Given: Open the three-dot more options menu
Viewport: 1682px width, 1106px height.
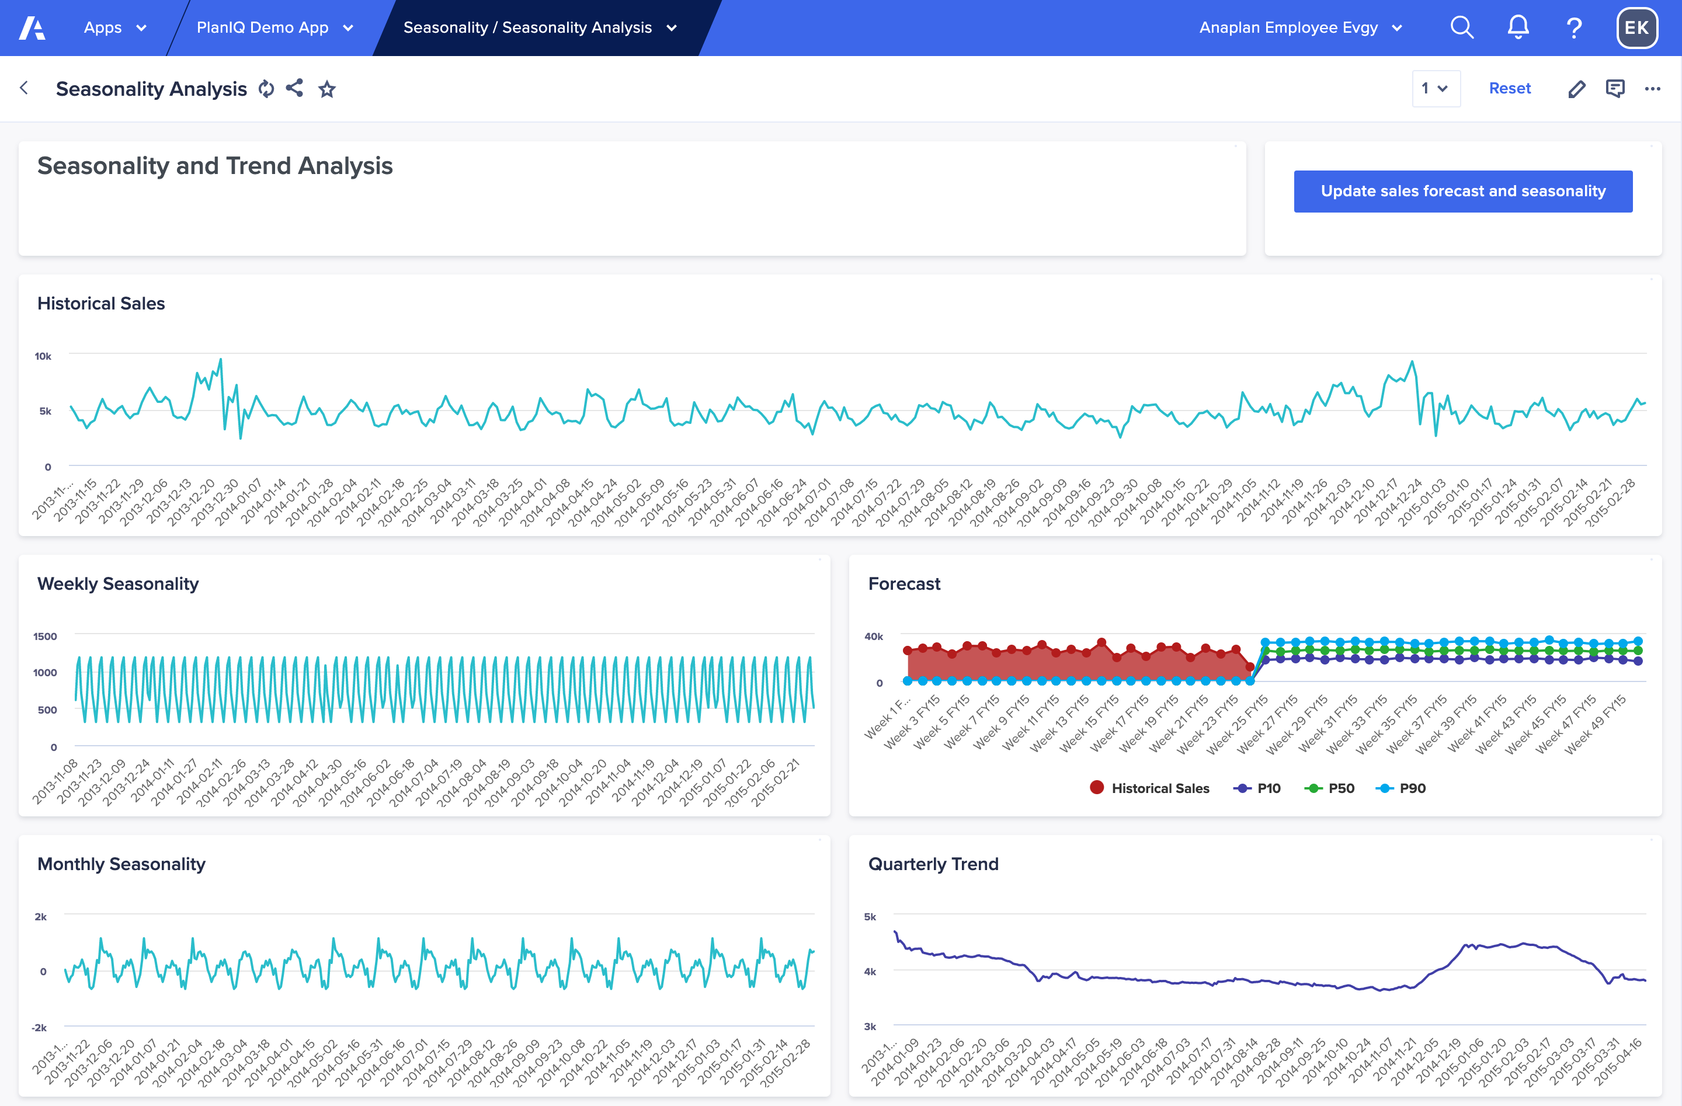Looking at the screenshot, I should (1652, 88).
